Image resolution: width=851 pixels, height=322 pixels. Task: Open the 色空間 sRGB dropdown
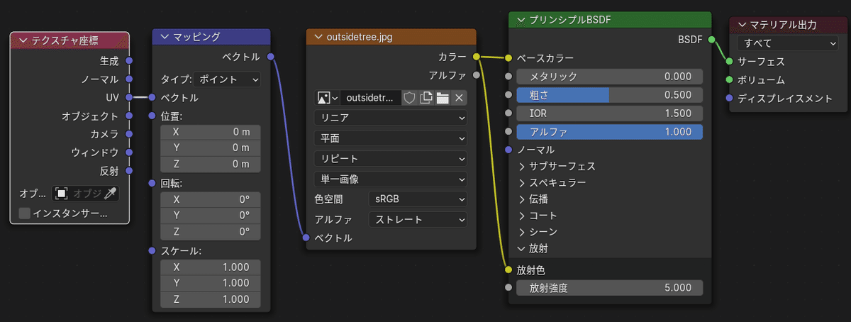418,200
